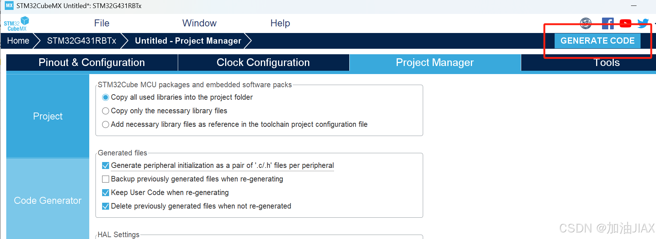656x239 pixels.
Task: Open the YouTube icon link
Action: point(626,23)
